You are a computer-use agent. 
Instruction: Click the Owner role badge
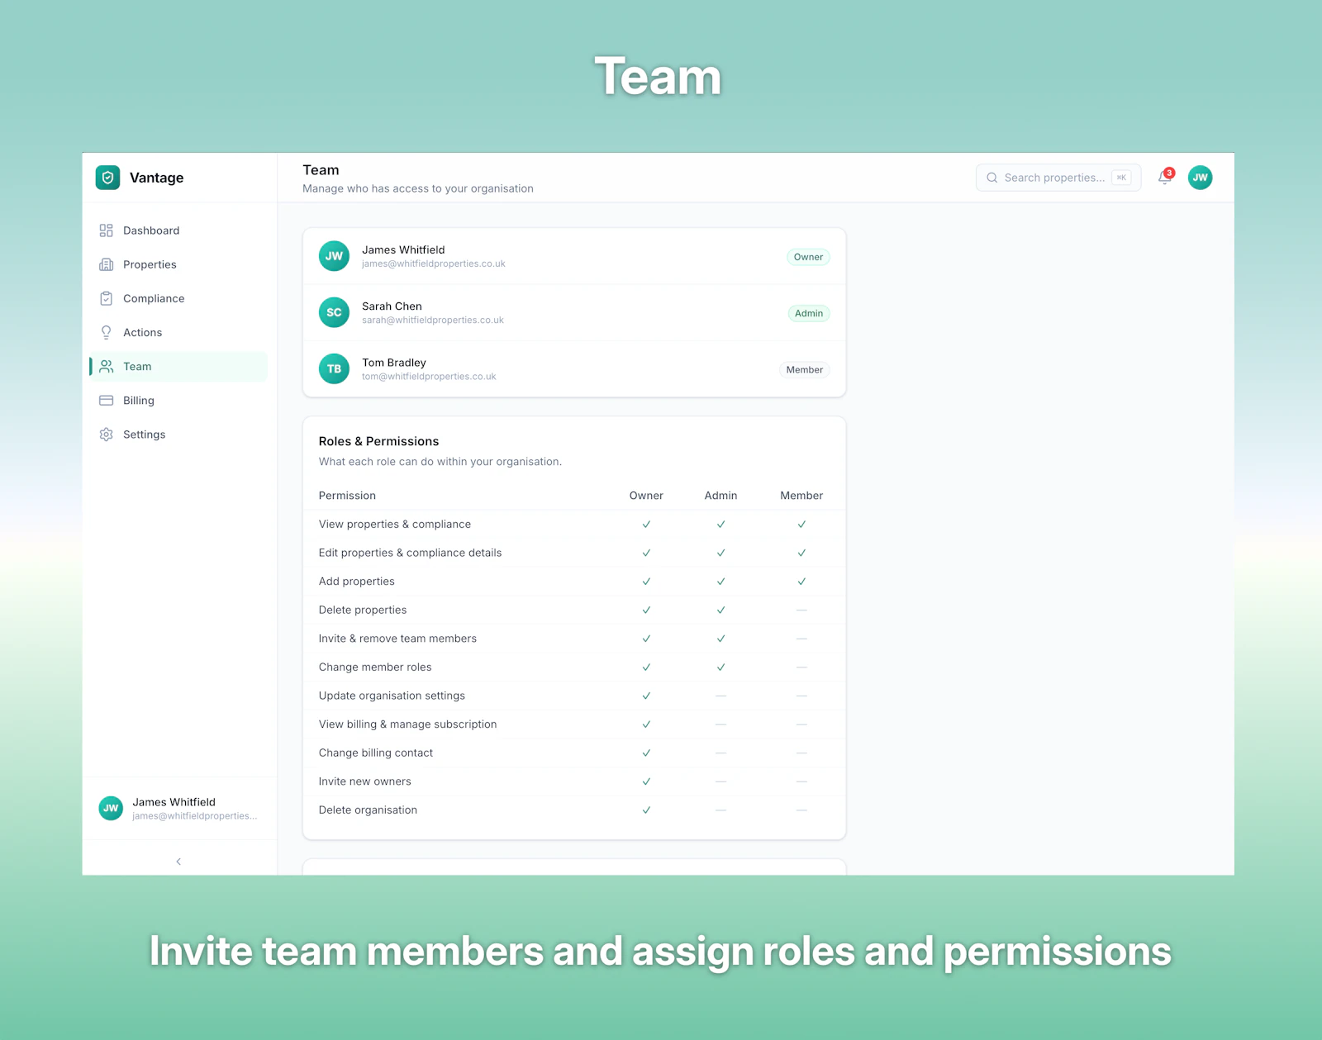tap(808, 257)
